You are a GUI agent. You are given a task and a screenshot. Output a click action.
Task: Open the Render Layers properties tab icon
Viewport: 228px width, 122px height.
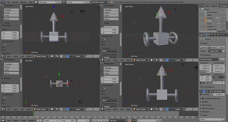coord(209,35)
